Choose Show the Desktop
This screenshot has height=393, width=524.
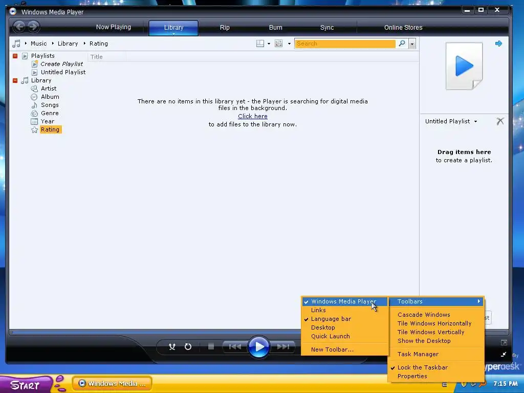tap(436, 340)
